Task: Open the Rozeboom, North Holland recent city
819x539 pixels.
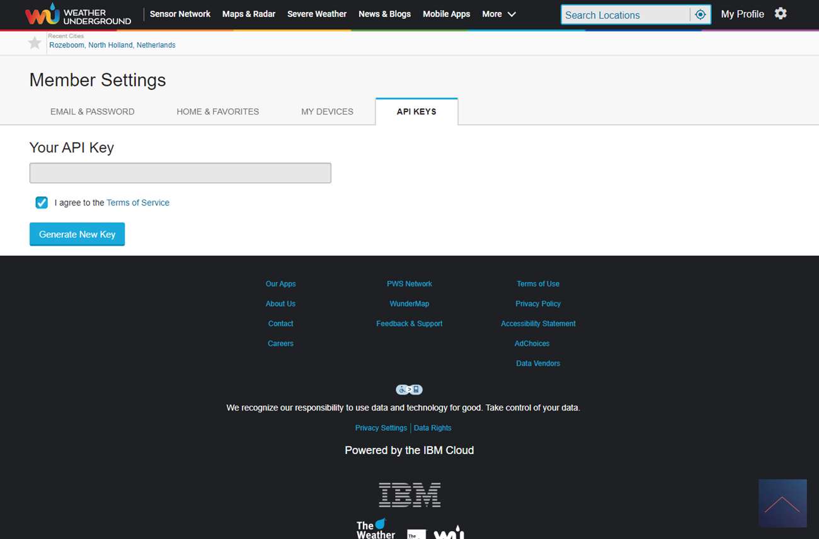Action: [x=112, y=45]
